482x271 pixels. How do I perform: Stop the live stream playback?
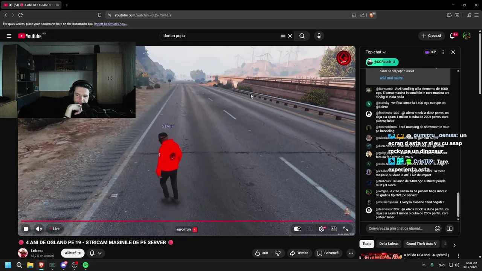(x=26, y=228)
